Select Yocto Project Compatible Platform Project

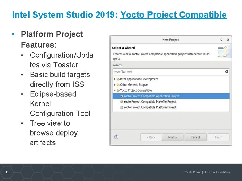150,108
